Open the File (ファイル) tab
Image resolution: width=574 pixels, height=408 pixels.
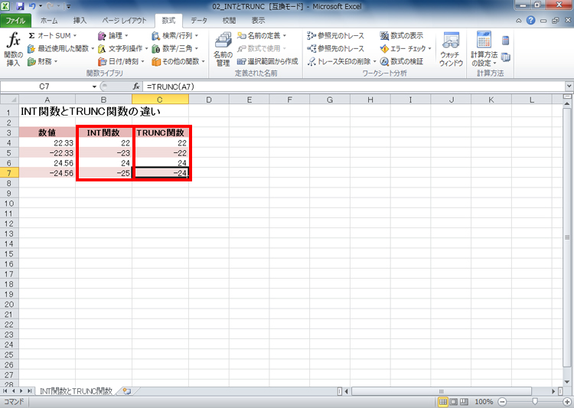[x=15, y=21]
